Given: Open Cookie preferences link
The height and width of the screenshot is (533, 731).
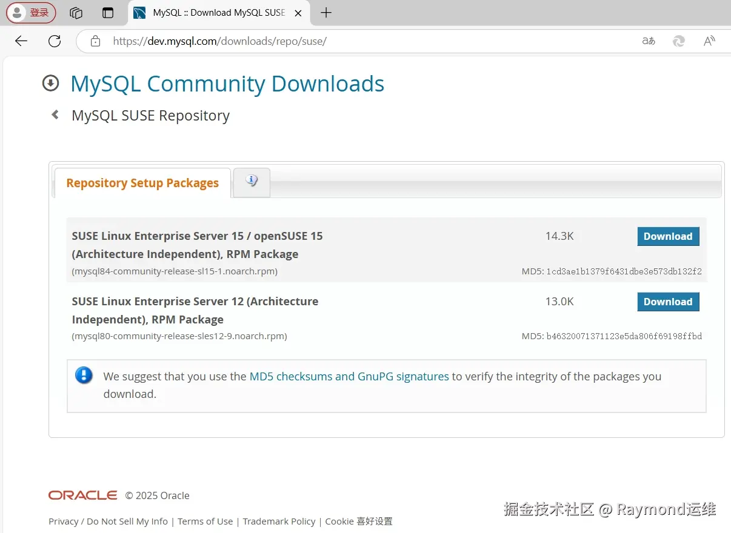Looking at the screenshot, I should tap(359, 521).
